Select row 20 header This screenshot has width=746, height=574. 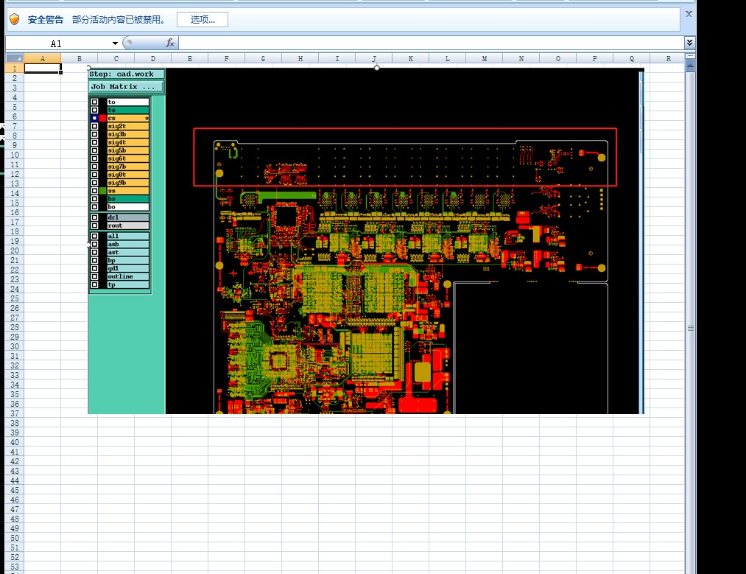[14, 251]
